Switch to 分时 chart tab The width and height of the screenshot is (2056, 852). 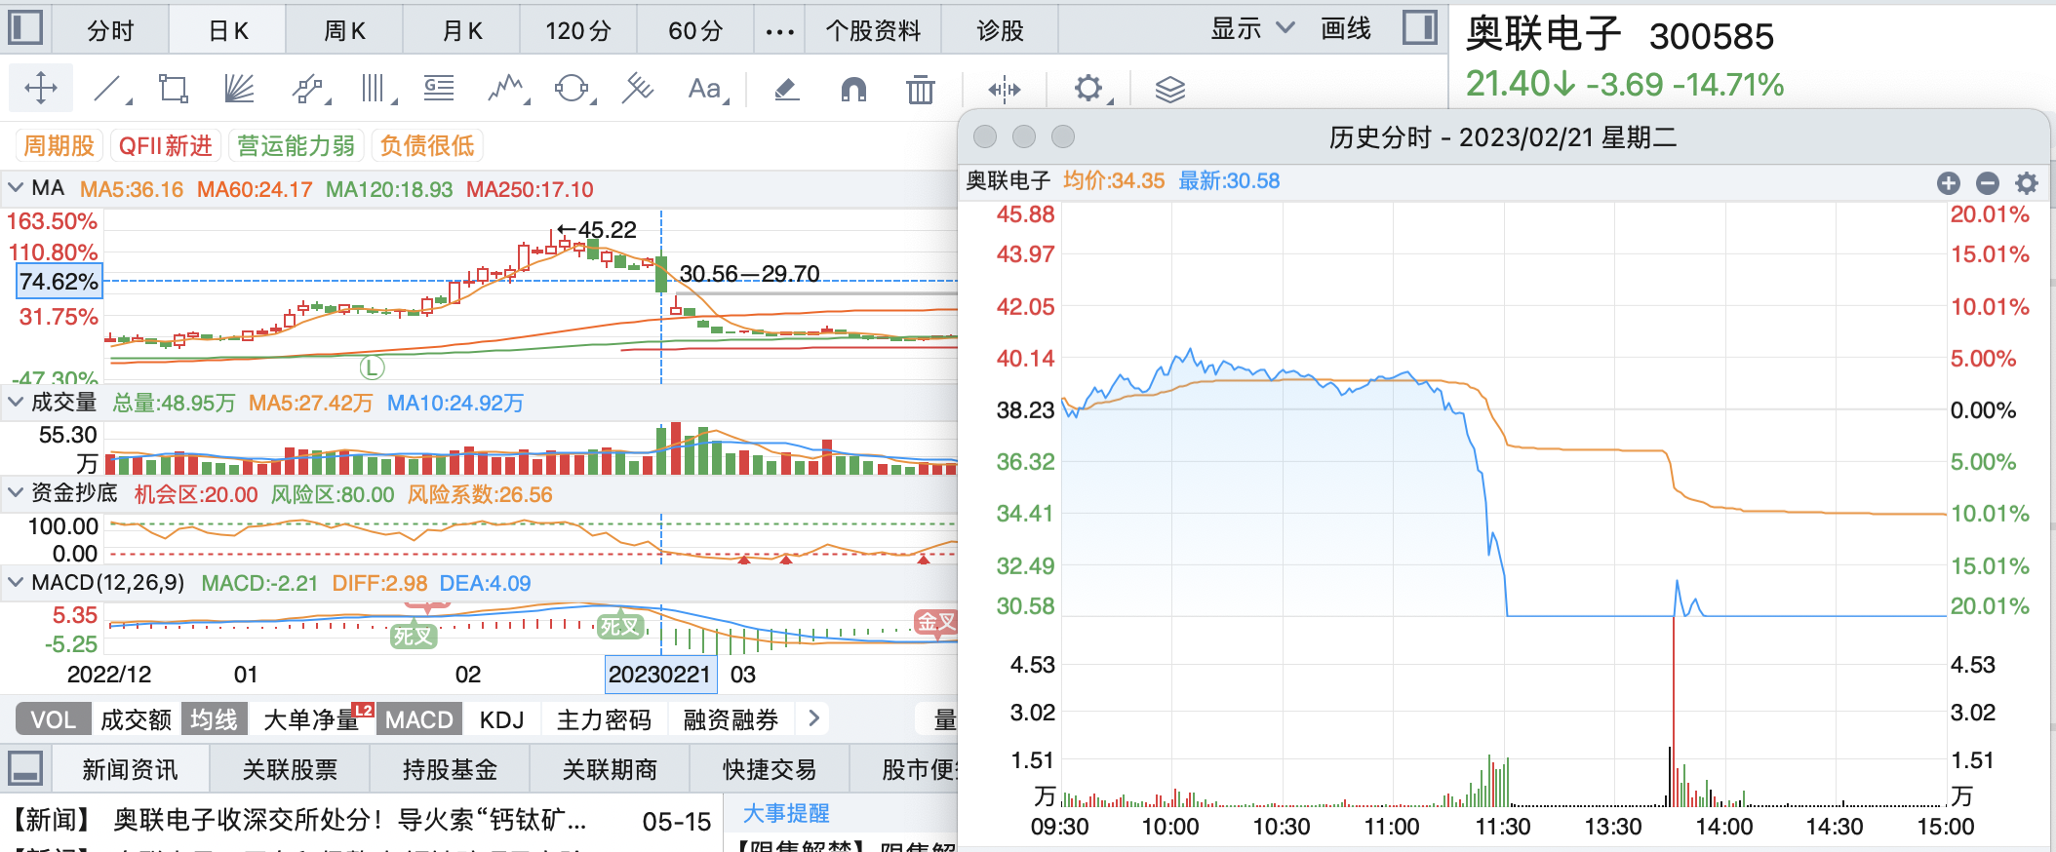[x=110, y=30]
